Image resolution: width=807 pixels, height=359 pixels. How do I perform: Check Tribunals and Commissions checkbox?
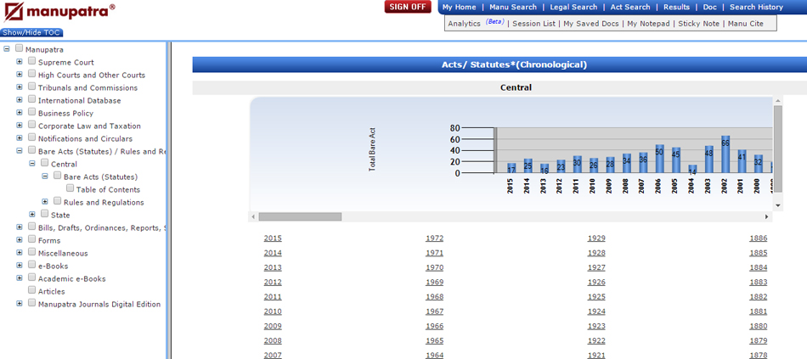click(32, 87)
